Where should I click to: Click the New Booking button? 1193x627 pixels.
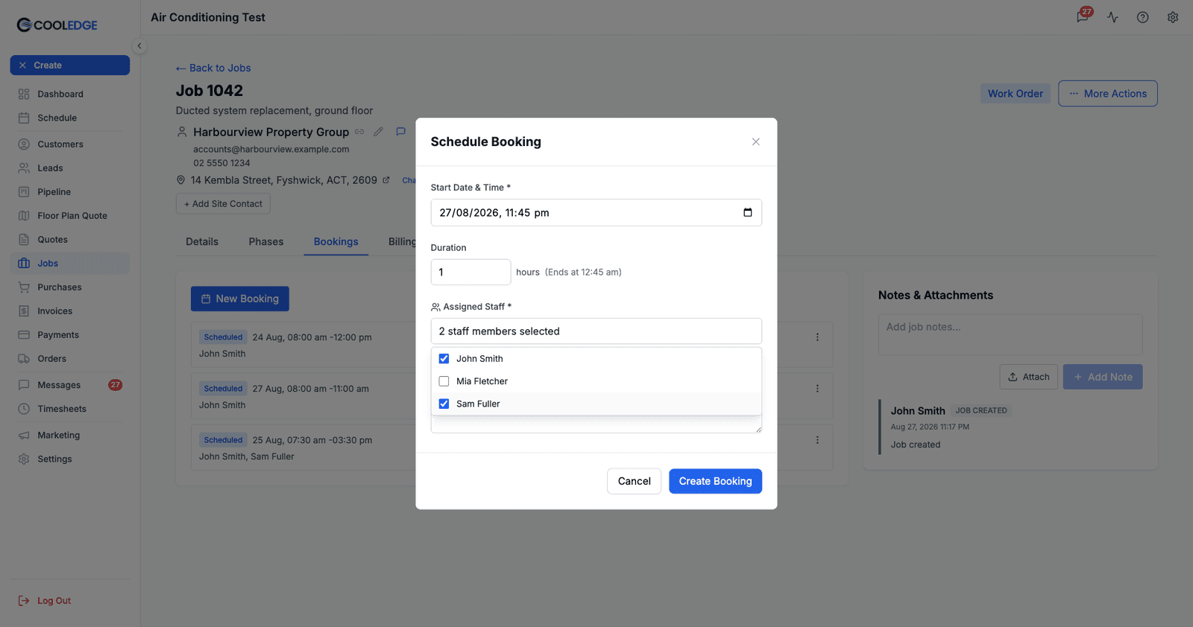coord(240,299)
